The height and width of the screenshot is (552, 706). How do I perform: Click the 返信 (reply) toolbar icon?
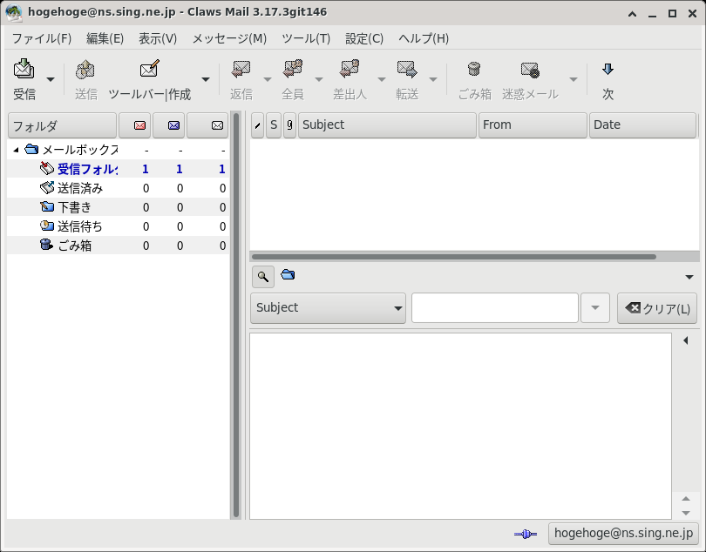tap(241, 70)
